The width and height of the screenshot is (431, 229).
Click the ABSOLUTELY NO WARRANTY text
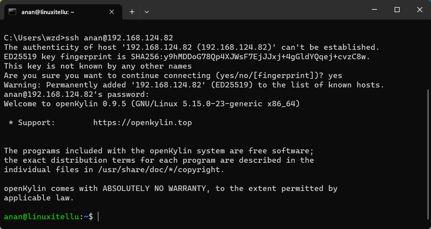point(154,189)
